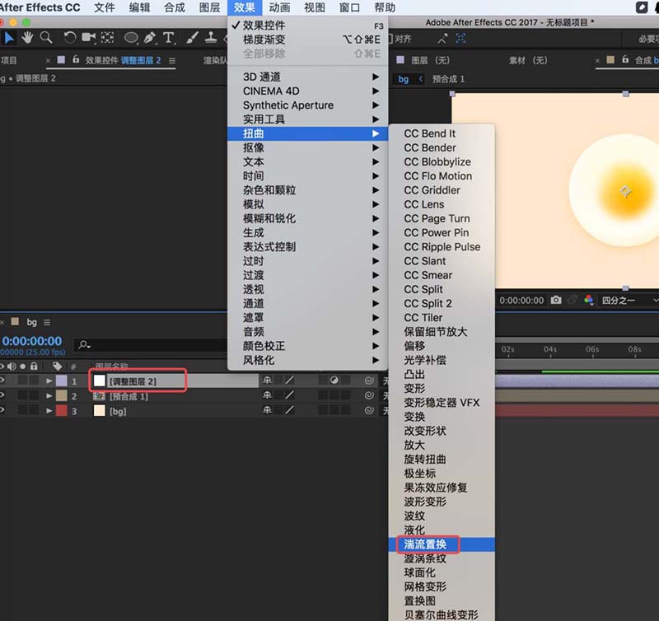This screenshot has height=621, width=659.
Task: Open the 图层 menu in menu bar
Action: pyautogui.click(x=210, y=7)
